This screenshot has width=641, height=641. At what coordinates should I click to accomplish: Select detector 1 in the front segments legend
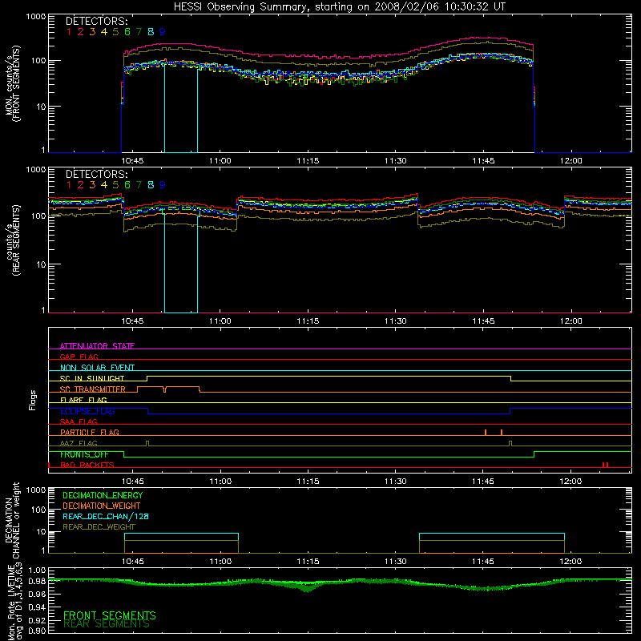coord(69,32)
